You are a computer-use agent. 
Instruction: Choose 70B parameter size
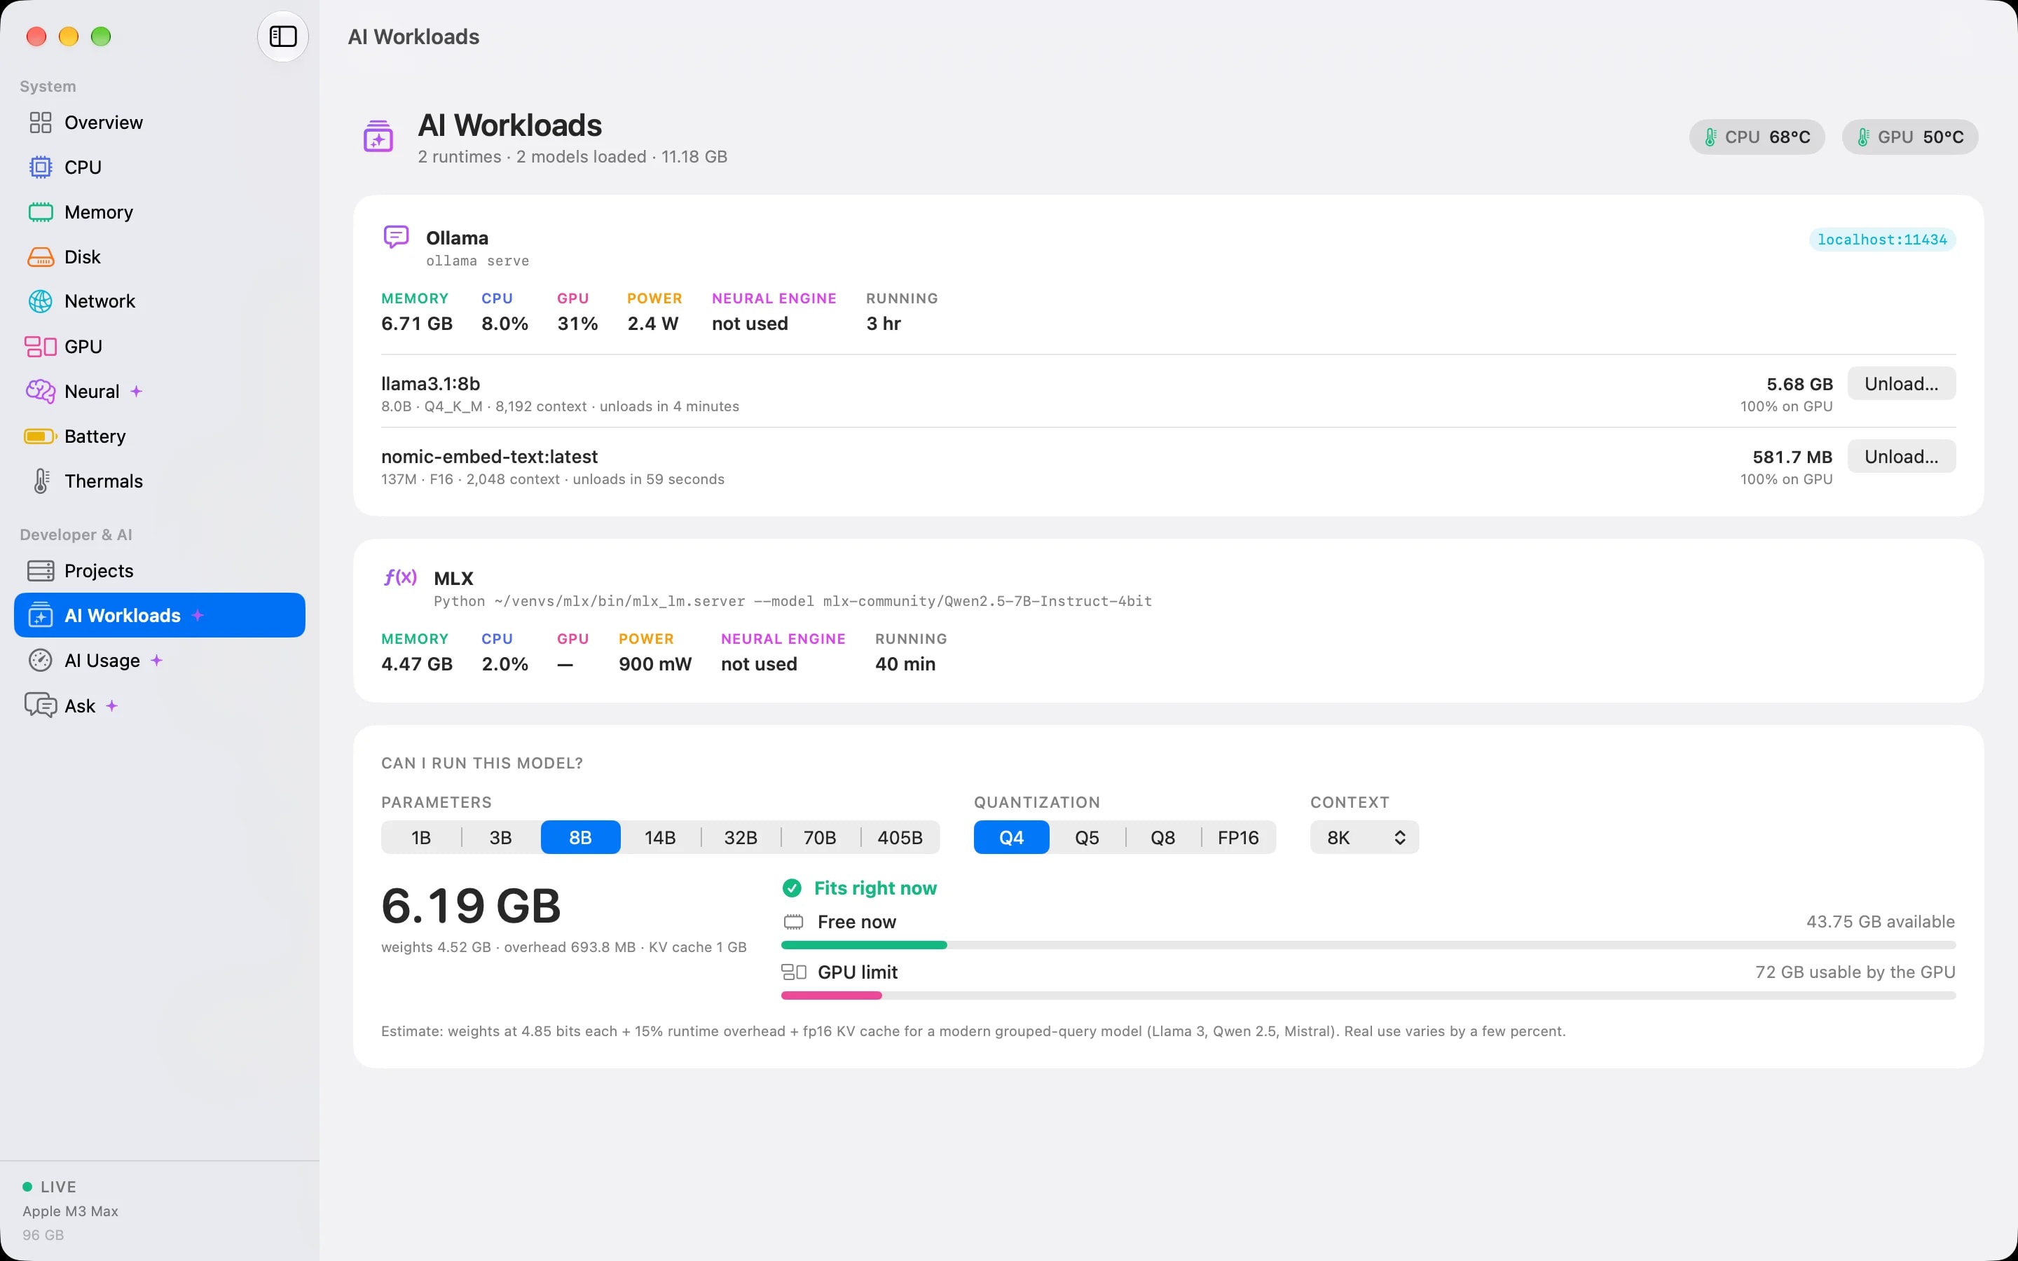820,837
